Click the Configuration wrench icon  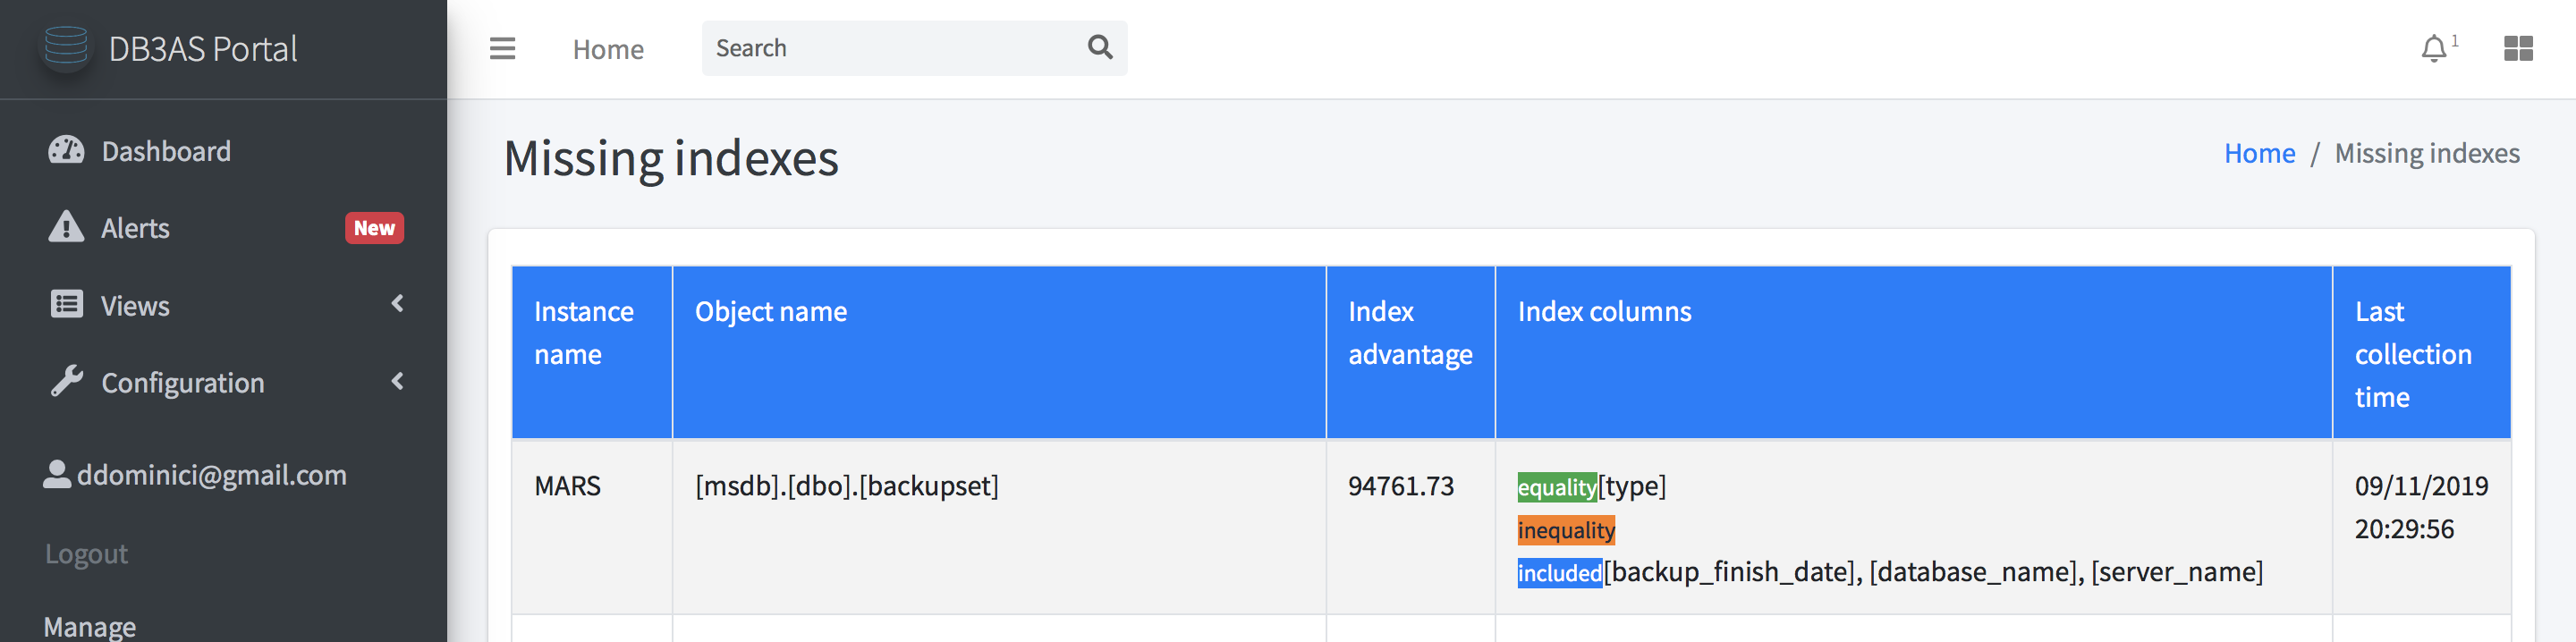(66, 381)
